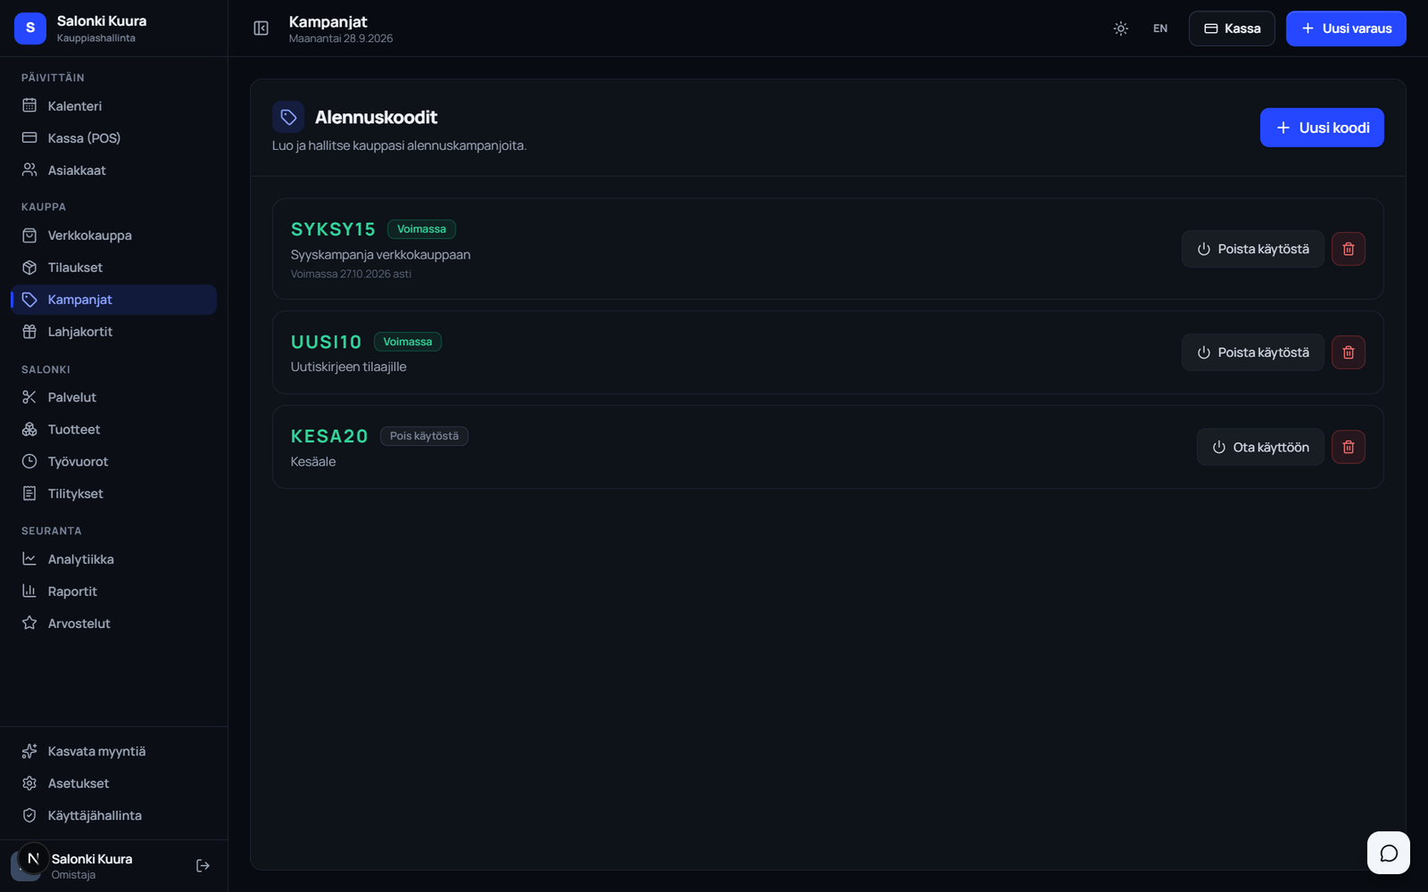Viewport: 1428px width, 892px height.
Task: Disable the UUSI10 code
Action: [1253, 352]
